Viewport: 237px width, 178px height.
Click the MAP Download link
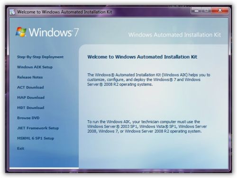click(31, 98)
